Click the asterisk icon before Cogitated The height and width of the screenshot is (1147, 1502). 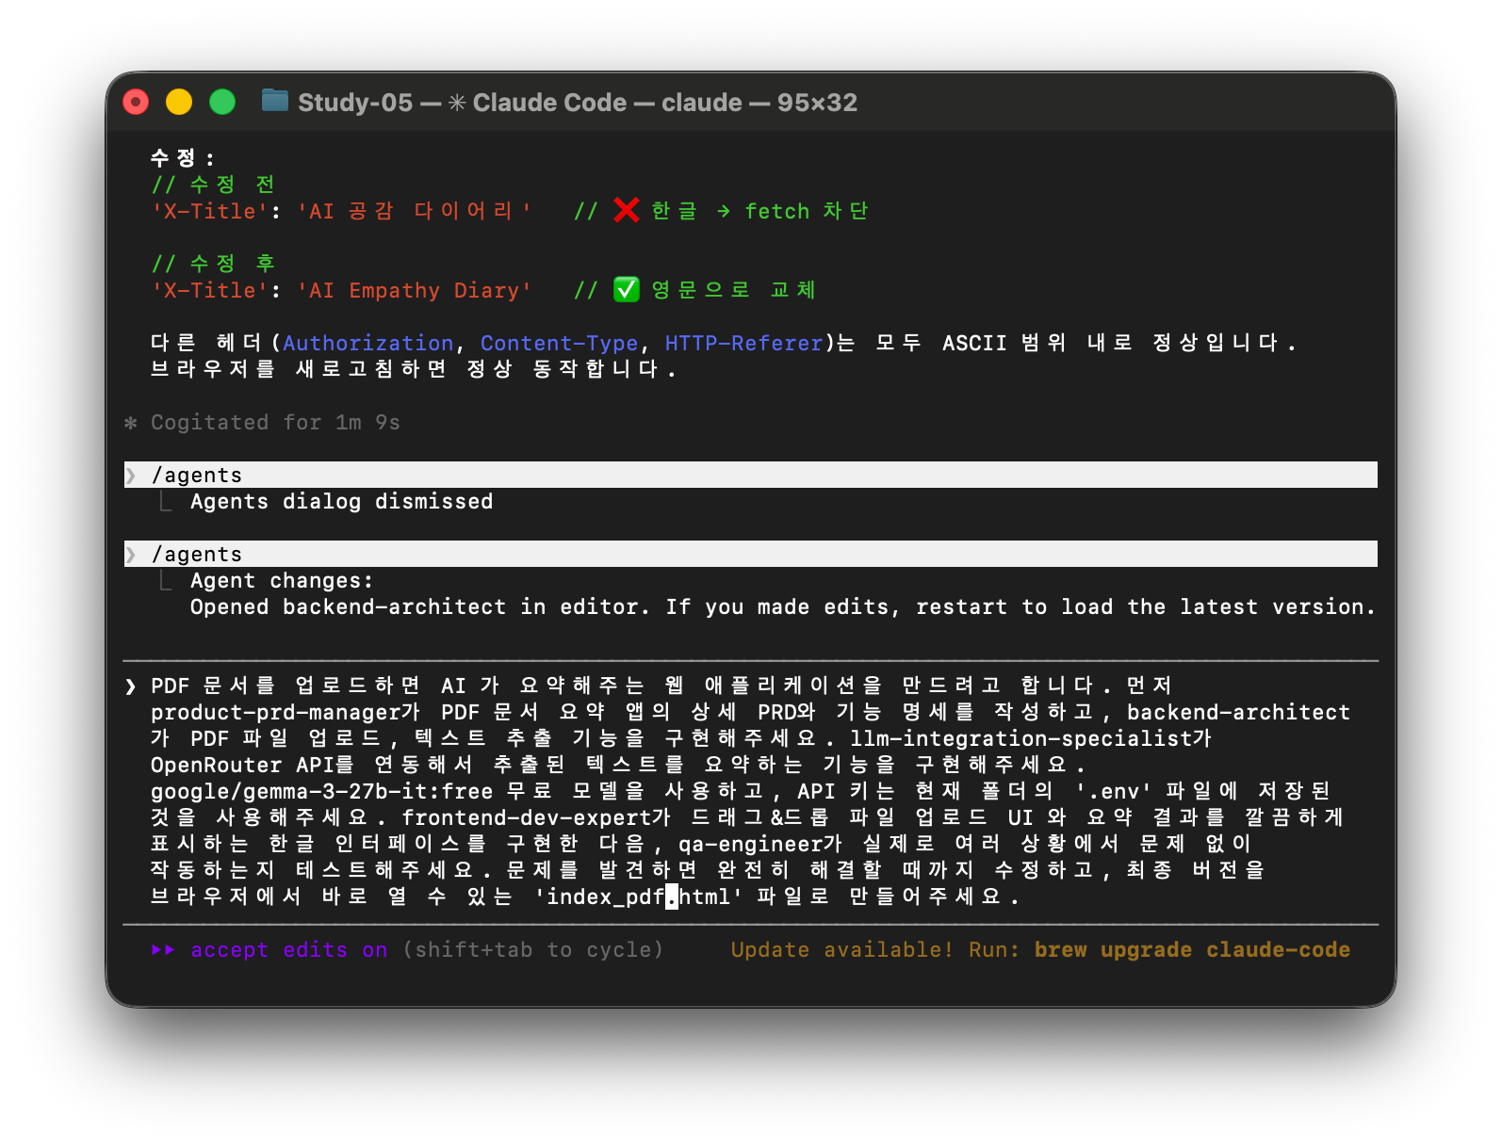coord(131,423)
